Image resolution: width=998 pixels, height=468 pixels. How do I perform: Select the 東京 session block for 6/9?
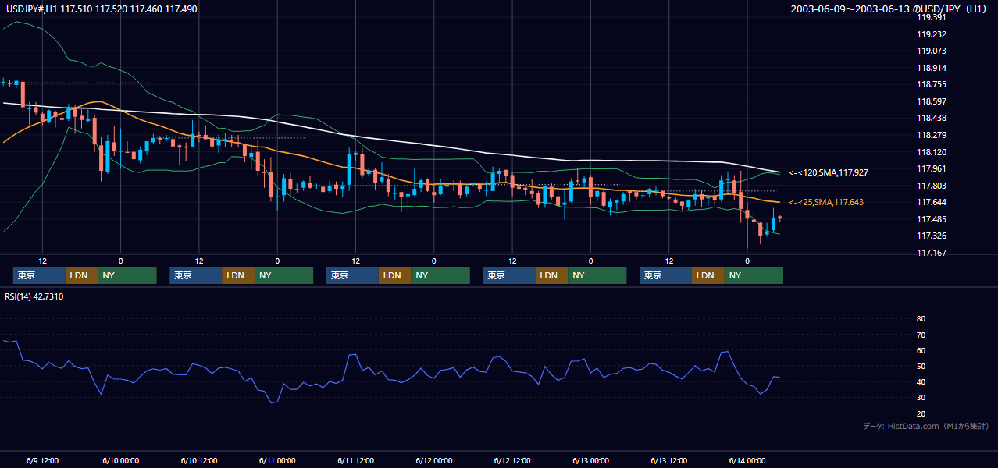(x=39, y=275)
